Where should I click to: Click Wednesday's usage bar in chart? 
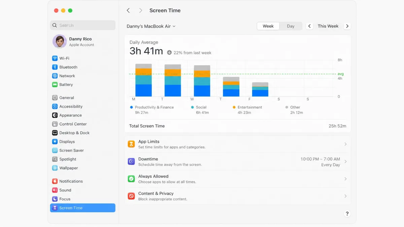202,81
